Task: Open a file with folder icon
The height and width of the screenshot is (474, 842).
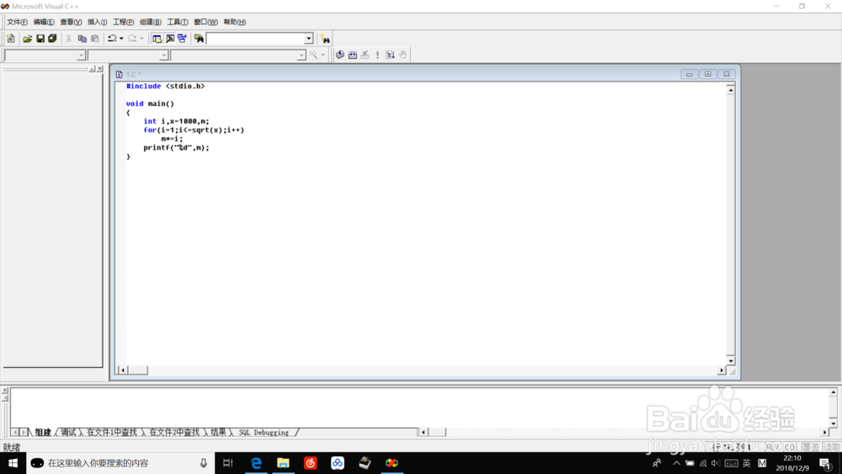Action: coord(28,39)
